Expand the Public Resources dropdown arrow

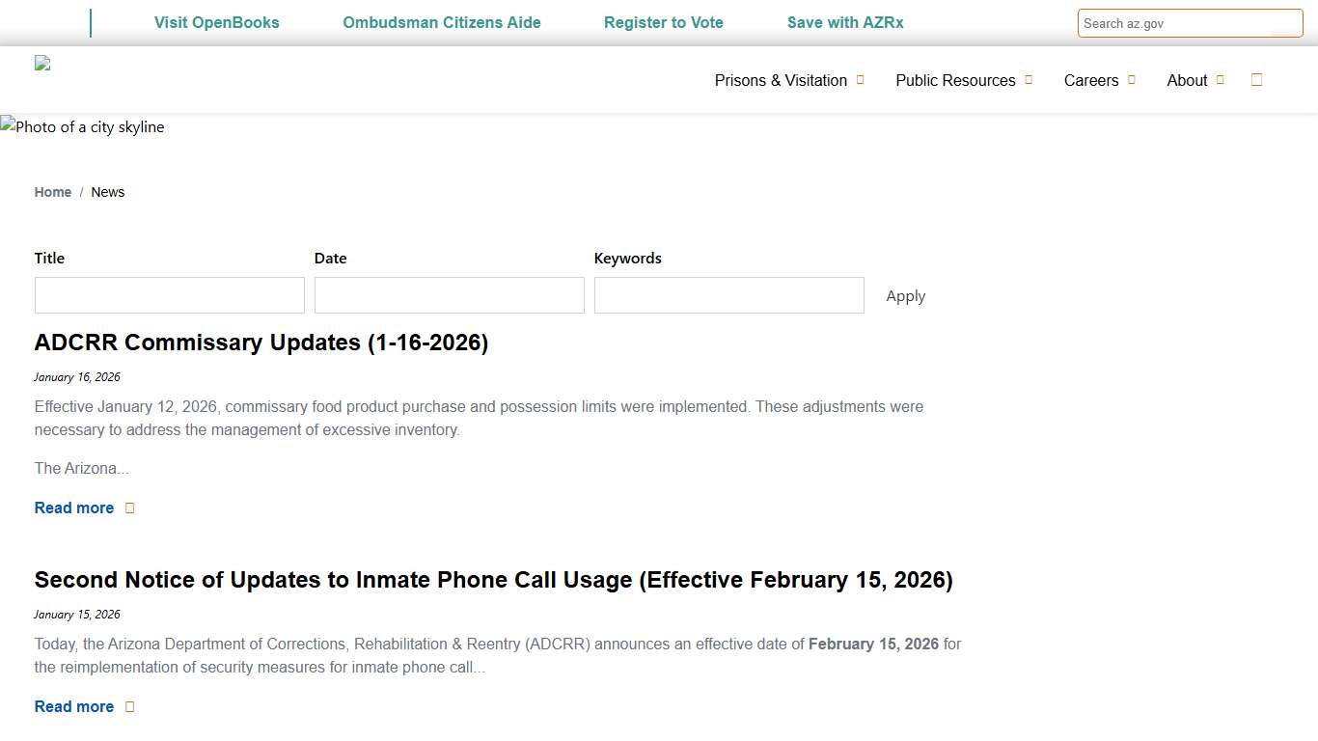pyautogui.click(x=1029, y=80)
